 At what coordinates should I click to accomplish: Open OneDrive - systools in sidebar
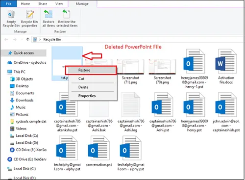click(26, 62)
